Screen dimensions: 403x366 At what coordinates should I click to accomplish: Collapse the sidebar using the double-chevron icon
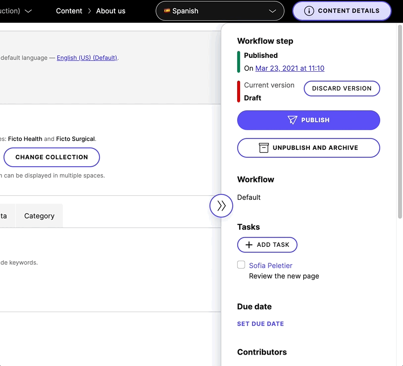point(221,206)
